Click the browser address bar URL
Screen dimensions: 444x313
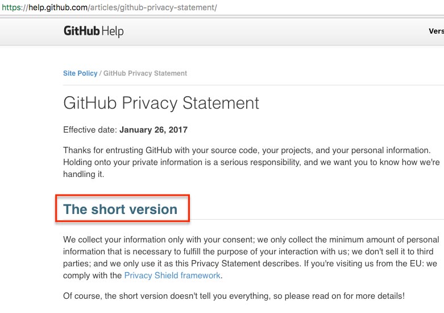[x=109, y=7]
